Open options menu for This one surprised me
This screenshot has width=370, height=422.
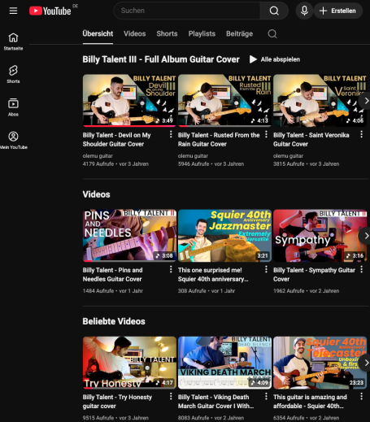pos(266,269)
